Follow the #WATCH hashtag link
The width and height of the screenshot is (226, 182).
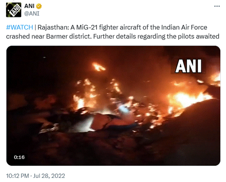[20, 27]
